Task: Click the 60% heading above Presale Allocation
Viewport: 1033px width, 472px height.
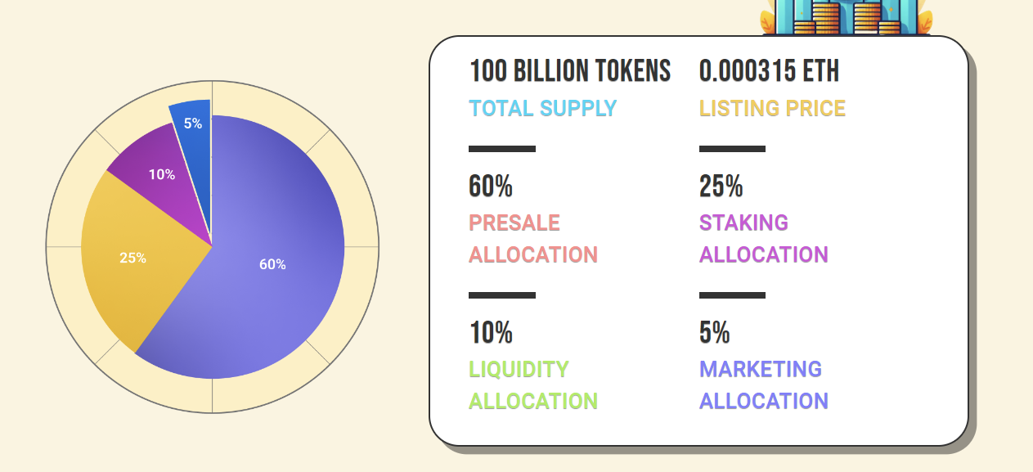Action: tap(491, 187)
